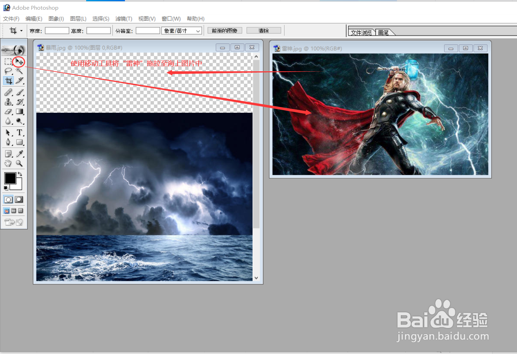The image size is (517, 354).
Task: Select the Type tool
Action: click(x=19, y=133)
